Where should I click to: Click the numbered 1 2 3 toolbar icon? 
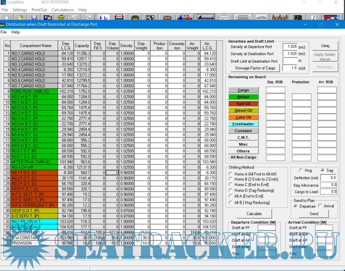[x=280, y=18]
